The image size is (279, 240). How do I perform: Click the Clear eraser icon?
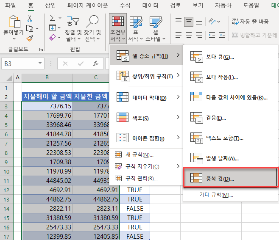point(53,37)
